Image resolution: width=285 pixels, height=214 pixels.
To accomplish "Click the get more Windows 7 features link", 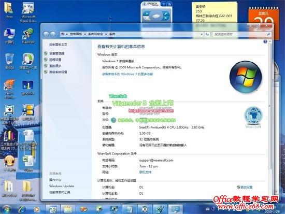I will click(x=127, y=74).
